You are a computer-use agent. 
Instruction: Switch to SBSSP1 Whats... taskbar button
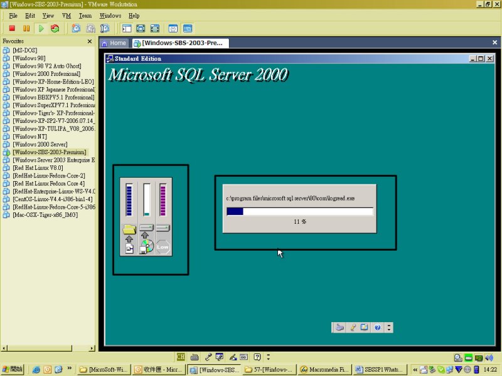[380, 370]
